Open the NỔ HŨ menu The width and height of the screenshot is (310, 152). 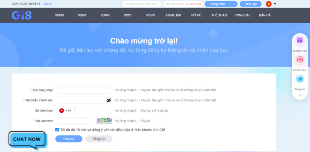pyautogui.click(x=196, y=15)
